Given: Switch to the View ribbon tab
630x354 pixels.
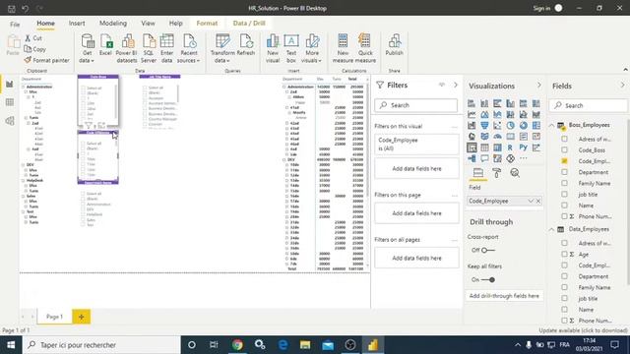Looking at the screenshot, I should coord(148,24).
